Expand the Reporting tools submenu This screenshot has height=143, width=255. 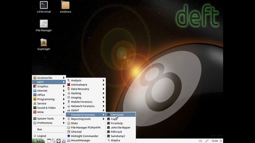[x=86, y=119]
